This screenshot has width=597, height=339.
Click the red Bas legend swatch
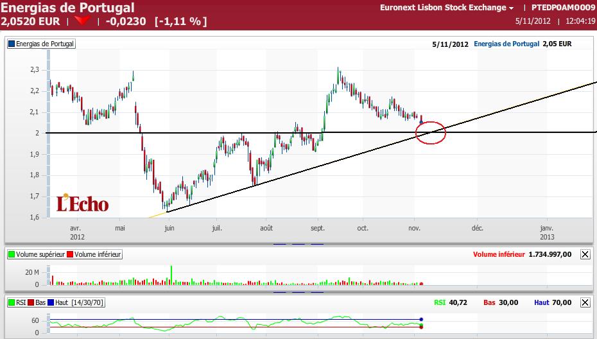click(31, 302)
